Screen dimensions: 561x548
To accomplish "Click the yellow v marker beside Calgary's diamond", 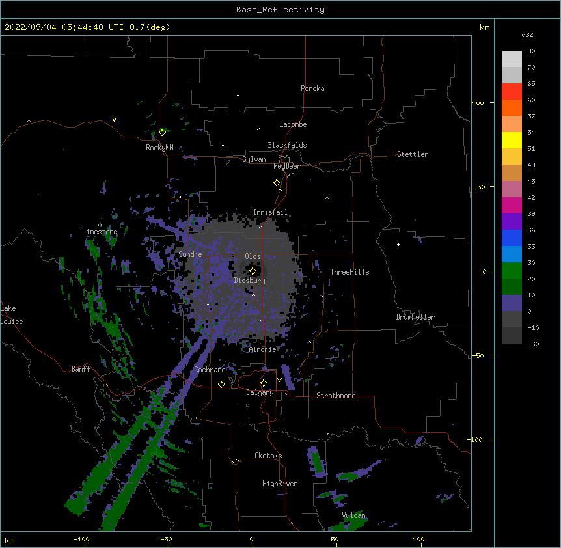I will click(x=279, y=380).
